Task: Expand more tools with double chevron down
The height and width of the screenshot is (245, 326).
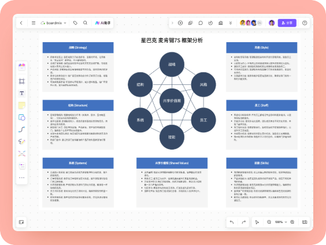Action: (231, 23)
